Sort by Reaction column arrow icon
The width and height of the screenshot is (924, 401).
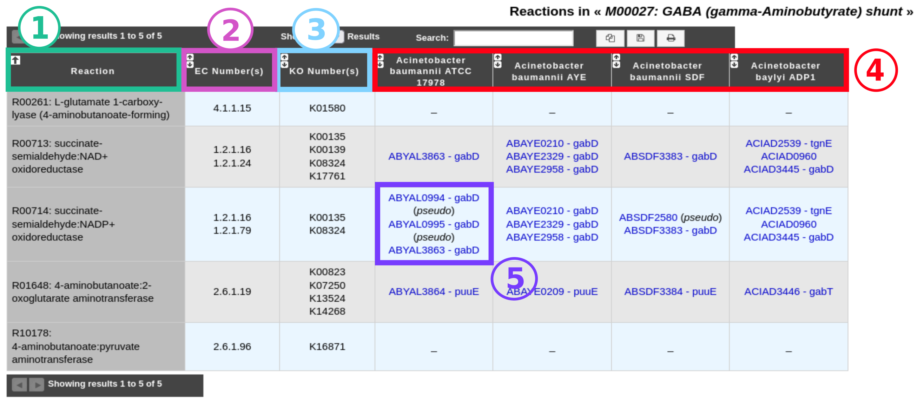point(15,60)
